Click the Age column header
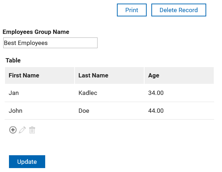 [x=154, y=75]
